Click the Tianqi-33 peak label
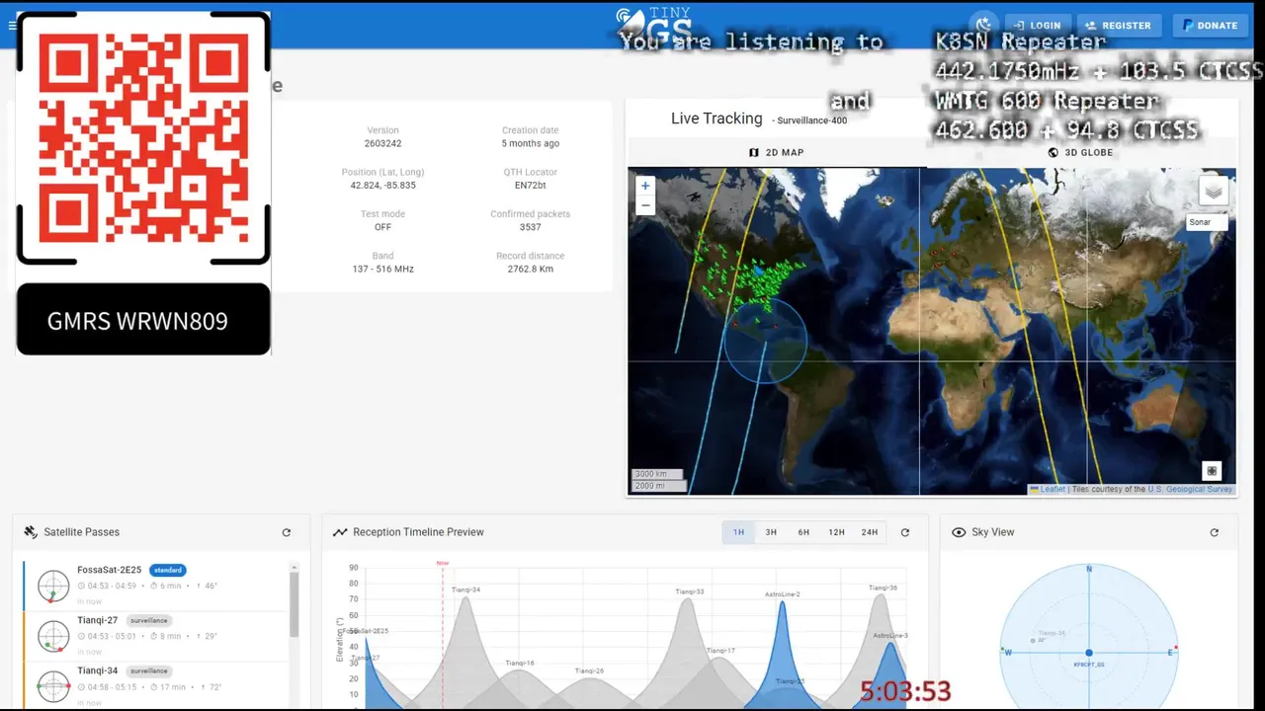This screenshot has height=711, width=1265. 690,592
